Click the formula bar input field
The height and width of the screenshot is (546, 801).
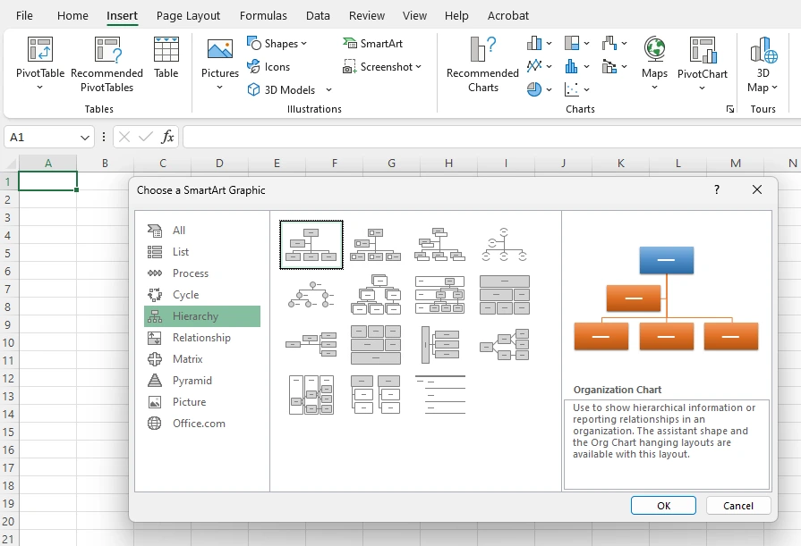coord(491,137)
